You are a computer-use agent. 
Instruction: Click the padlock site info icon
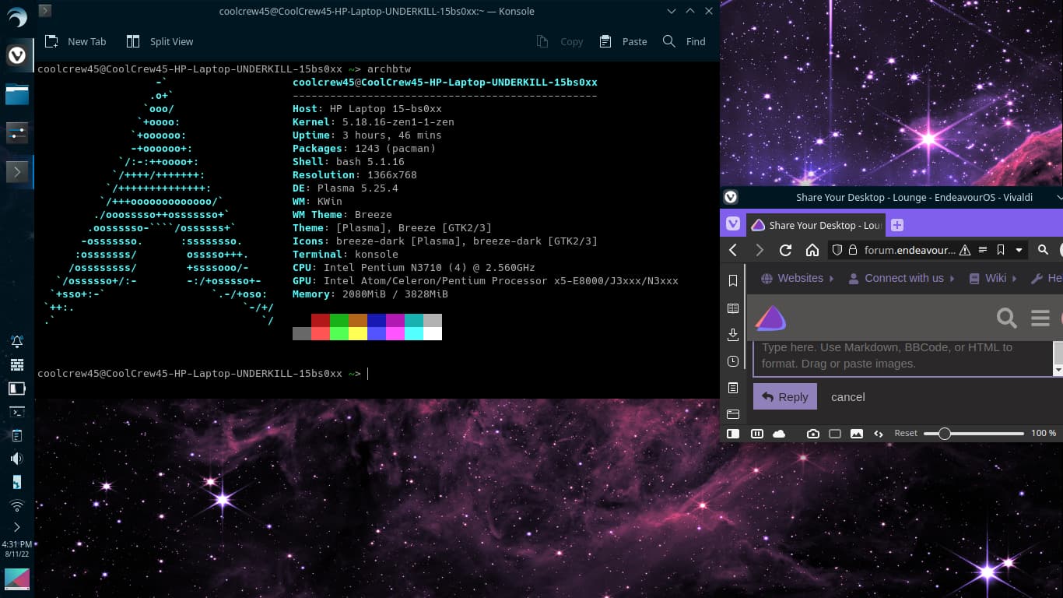click(x=853, y=250)
